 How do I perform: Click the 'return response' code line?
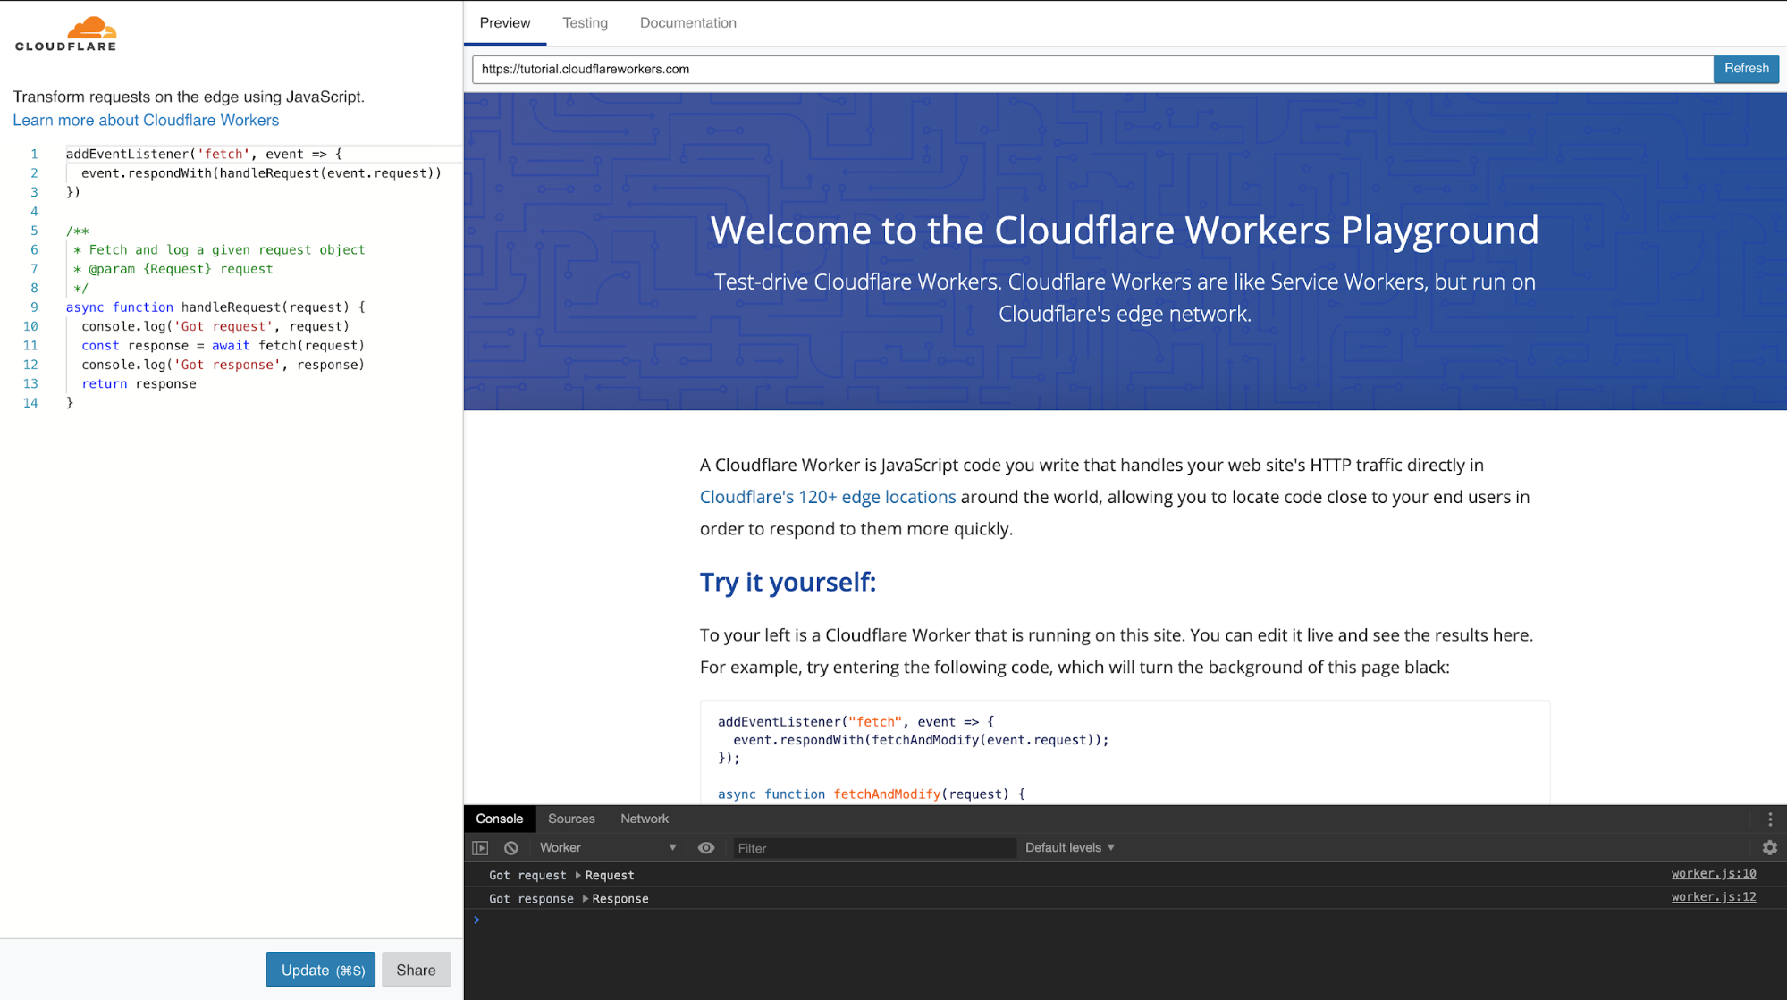point(139,384)
